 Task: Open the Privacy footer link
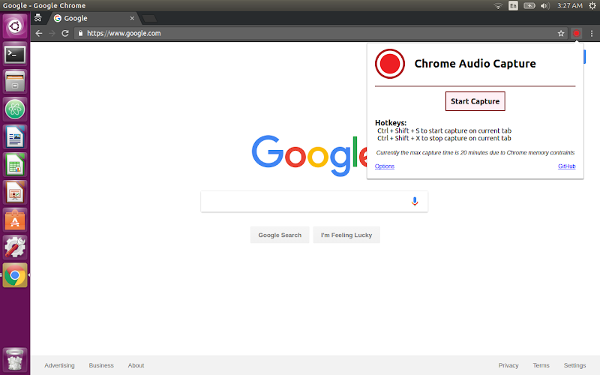tap(508, 365)
